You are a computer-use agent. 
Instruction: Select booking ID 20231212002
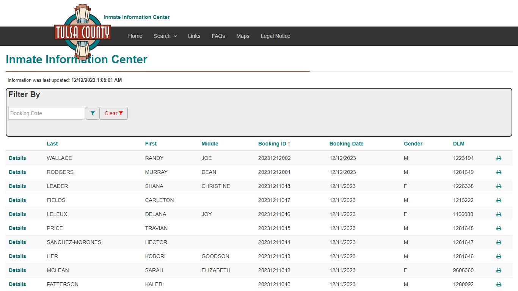tap(274, 158)
